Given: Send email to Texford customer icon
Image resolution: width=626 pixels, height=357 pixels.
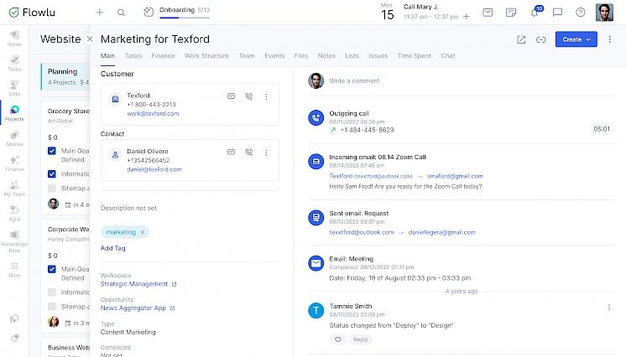Looking at the screenshot, I should [x=231, y=96].
